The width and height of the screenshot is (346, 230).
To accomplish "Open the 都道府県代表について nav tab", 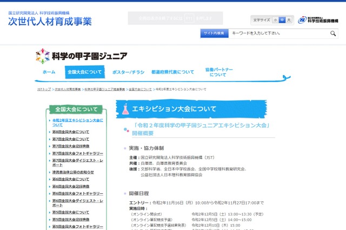I will click(172, 72).
